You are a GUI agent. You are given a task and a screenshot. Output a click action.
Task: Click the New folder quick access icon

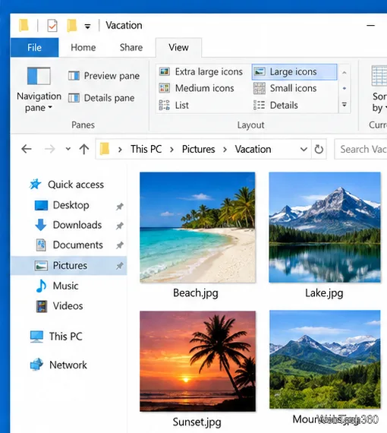(72, 25)
